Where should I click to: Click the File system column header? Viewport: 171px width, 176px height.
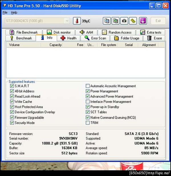(108, 45)
